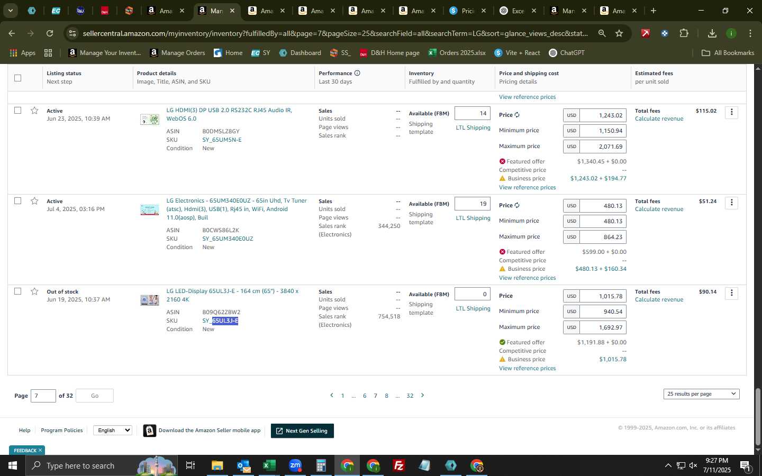Open All Bookmarks folder
762x476 pixels.
[728, 53]
